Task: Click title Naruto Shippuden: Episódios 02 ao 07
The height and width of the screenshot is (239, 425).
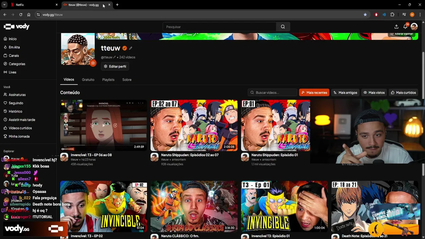Action: point(190,155)
